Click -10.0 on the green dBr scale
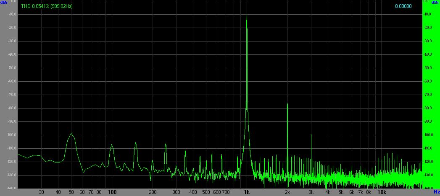440x196 pixels. (x=428, y=14)
